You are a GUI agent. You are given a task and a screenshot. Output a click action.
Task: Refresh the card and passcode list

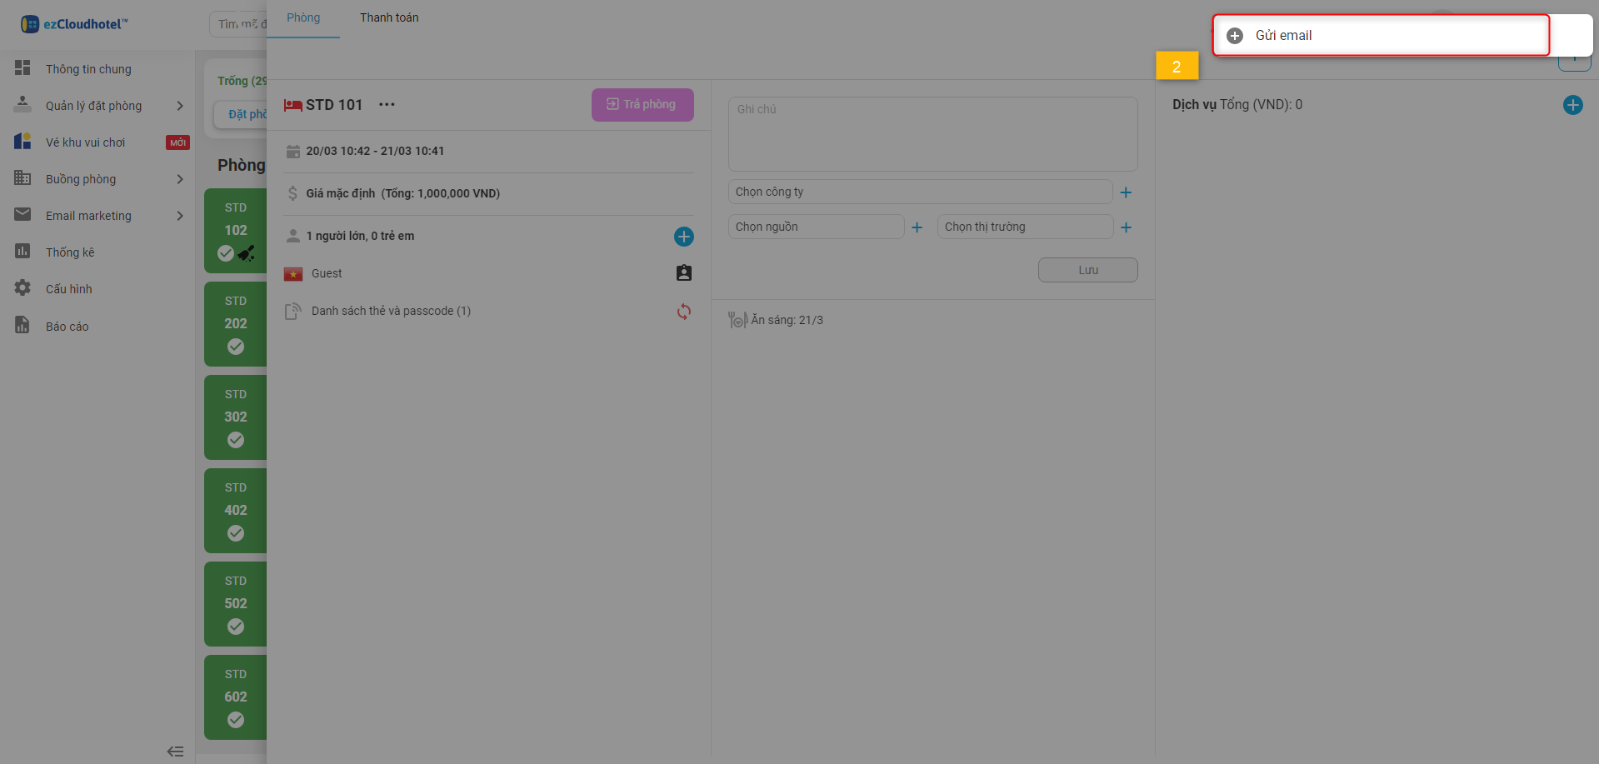pyautogui.click(x=683, y=312)
